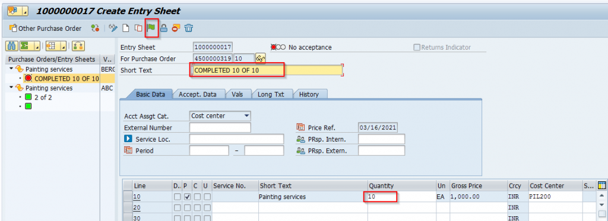Screen dimensions: 608x221
Task: Click Short Text field COMPLETED 10 OF 10
Action: (268, 70)
